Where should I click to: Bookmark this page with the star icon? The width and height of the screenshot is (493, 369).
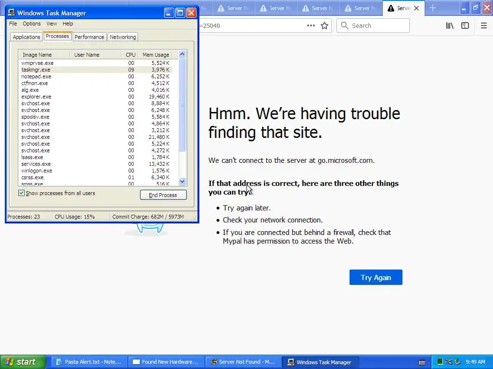point(324,26)
